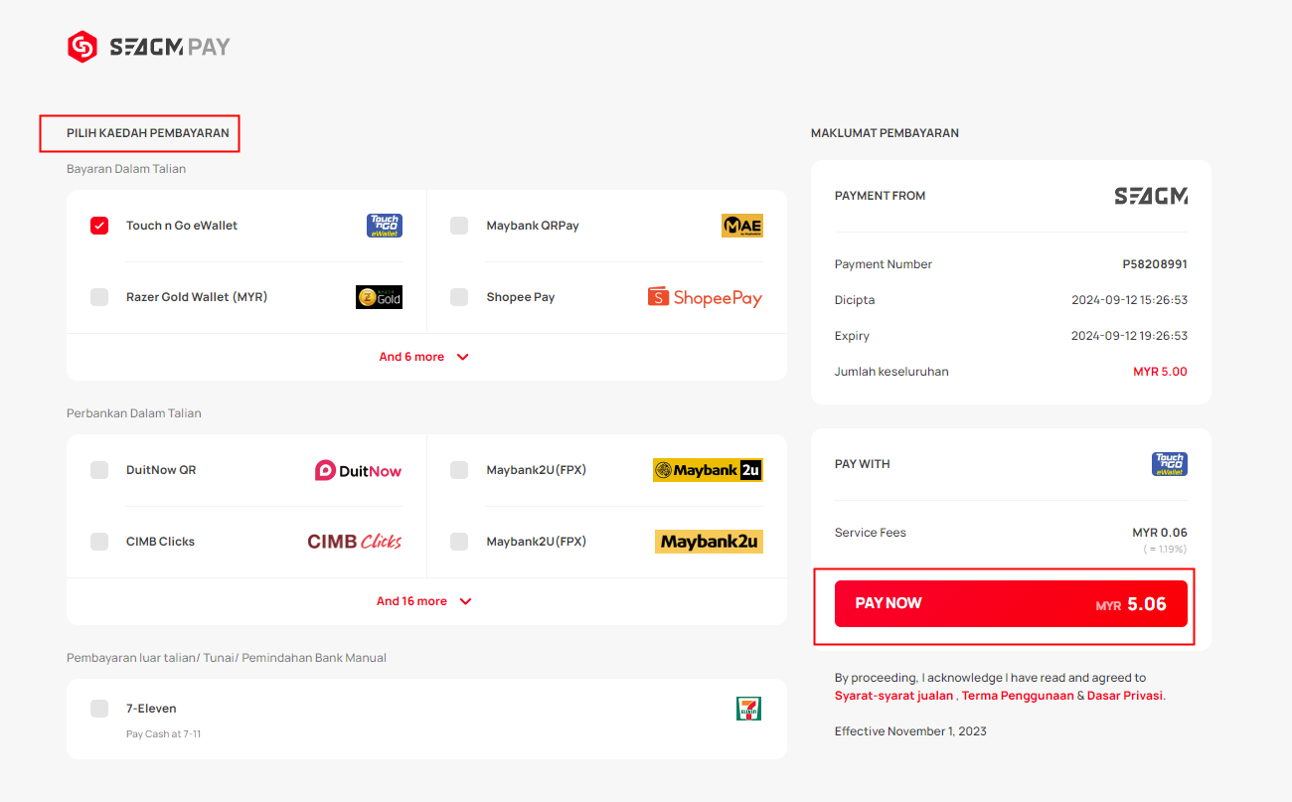Image resolution: width=1292 pixels, height=802 pixels.
Task: Click the 7-Eleven logo
Action: click(748, 709)
